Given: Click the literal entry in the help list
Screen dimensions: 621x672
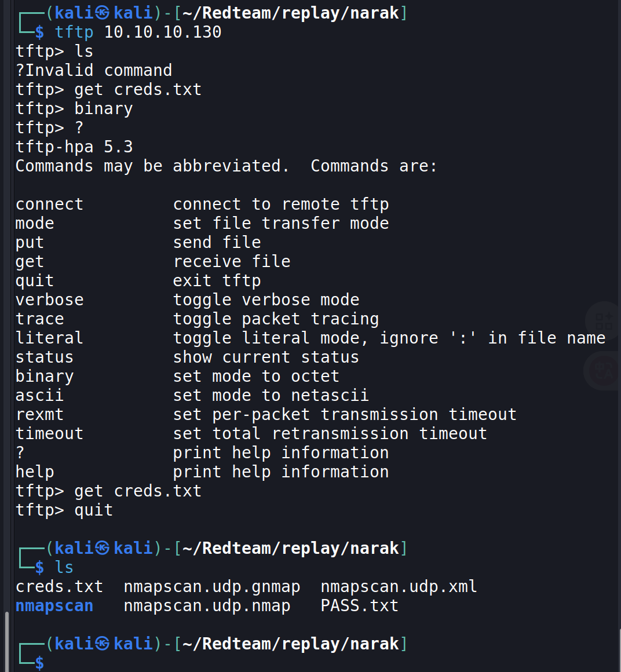Looking at the screenshot, I should pos(49,338).
